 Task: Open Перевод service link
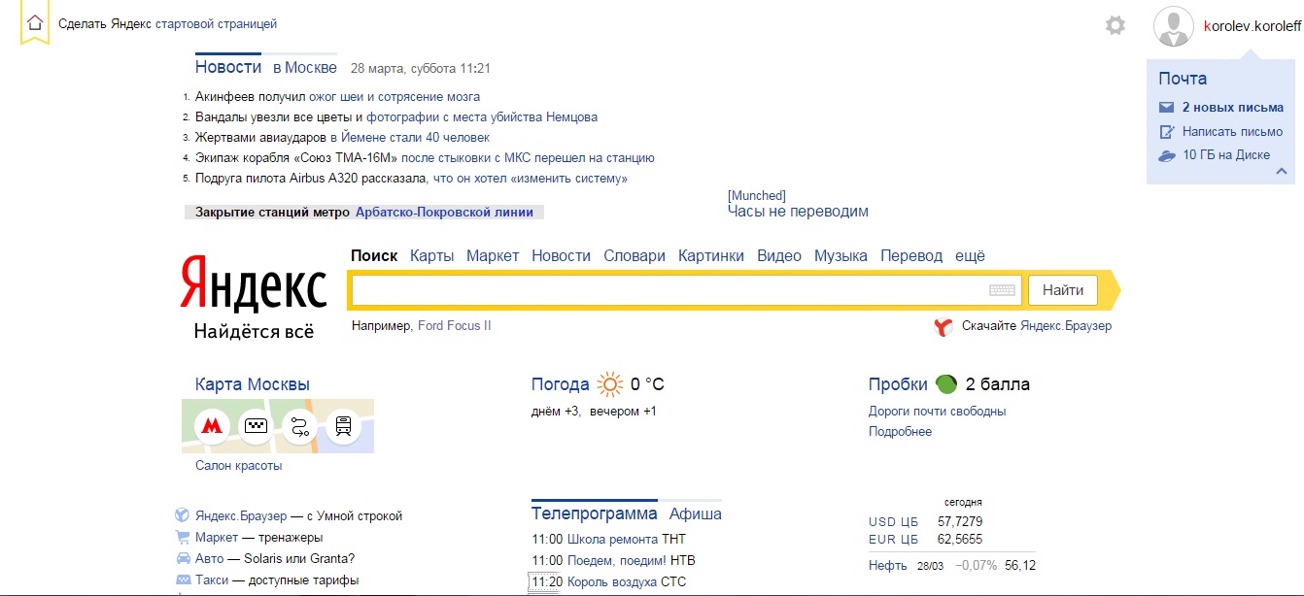(x=911, y=255)
